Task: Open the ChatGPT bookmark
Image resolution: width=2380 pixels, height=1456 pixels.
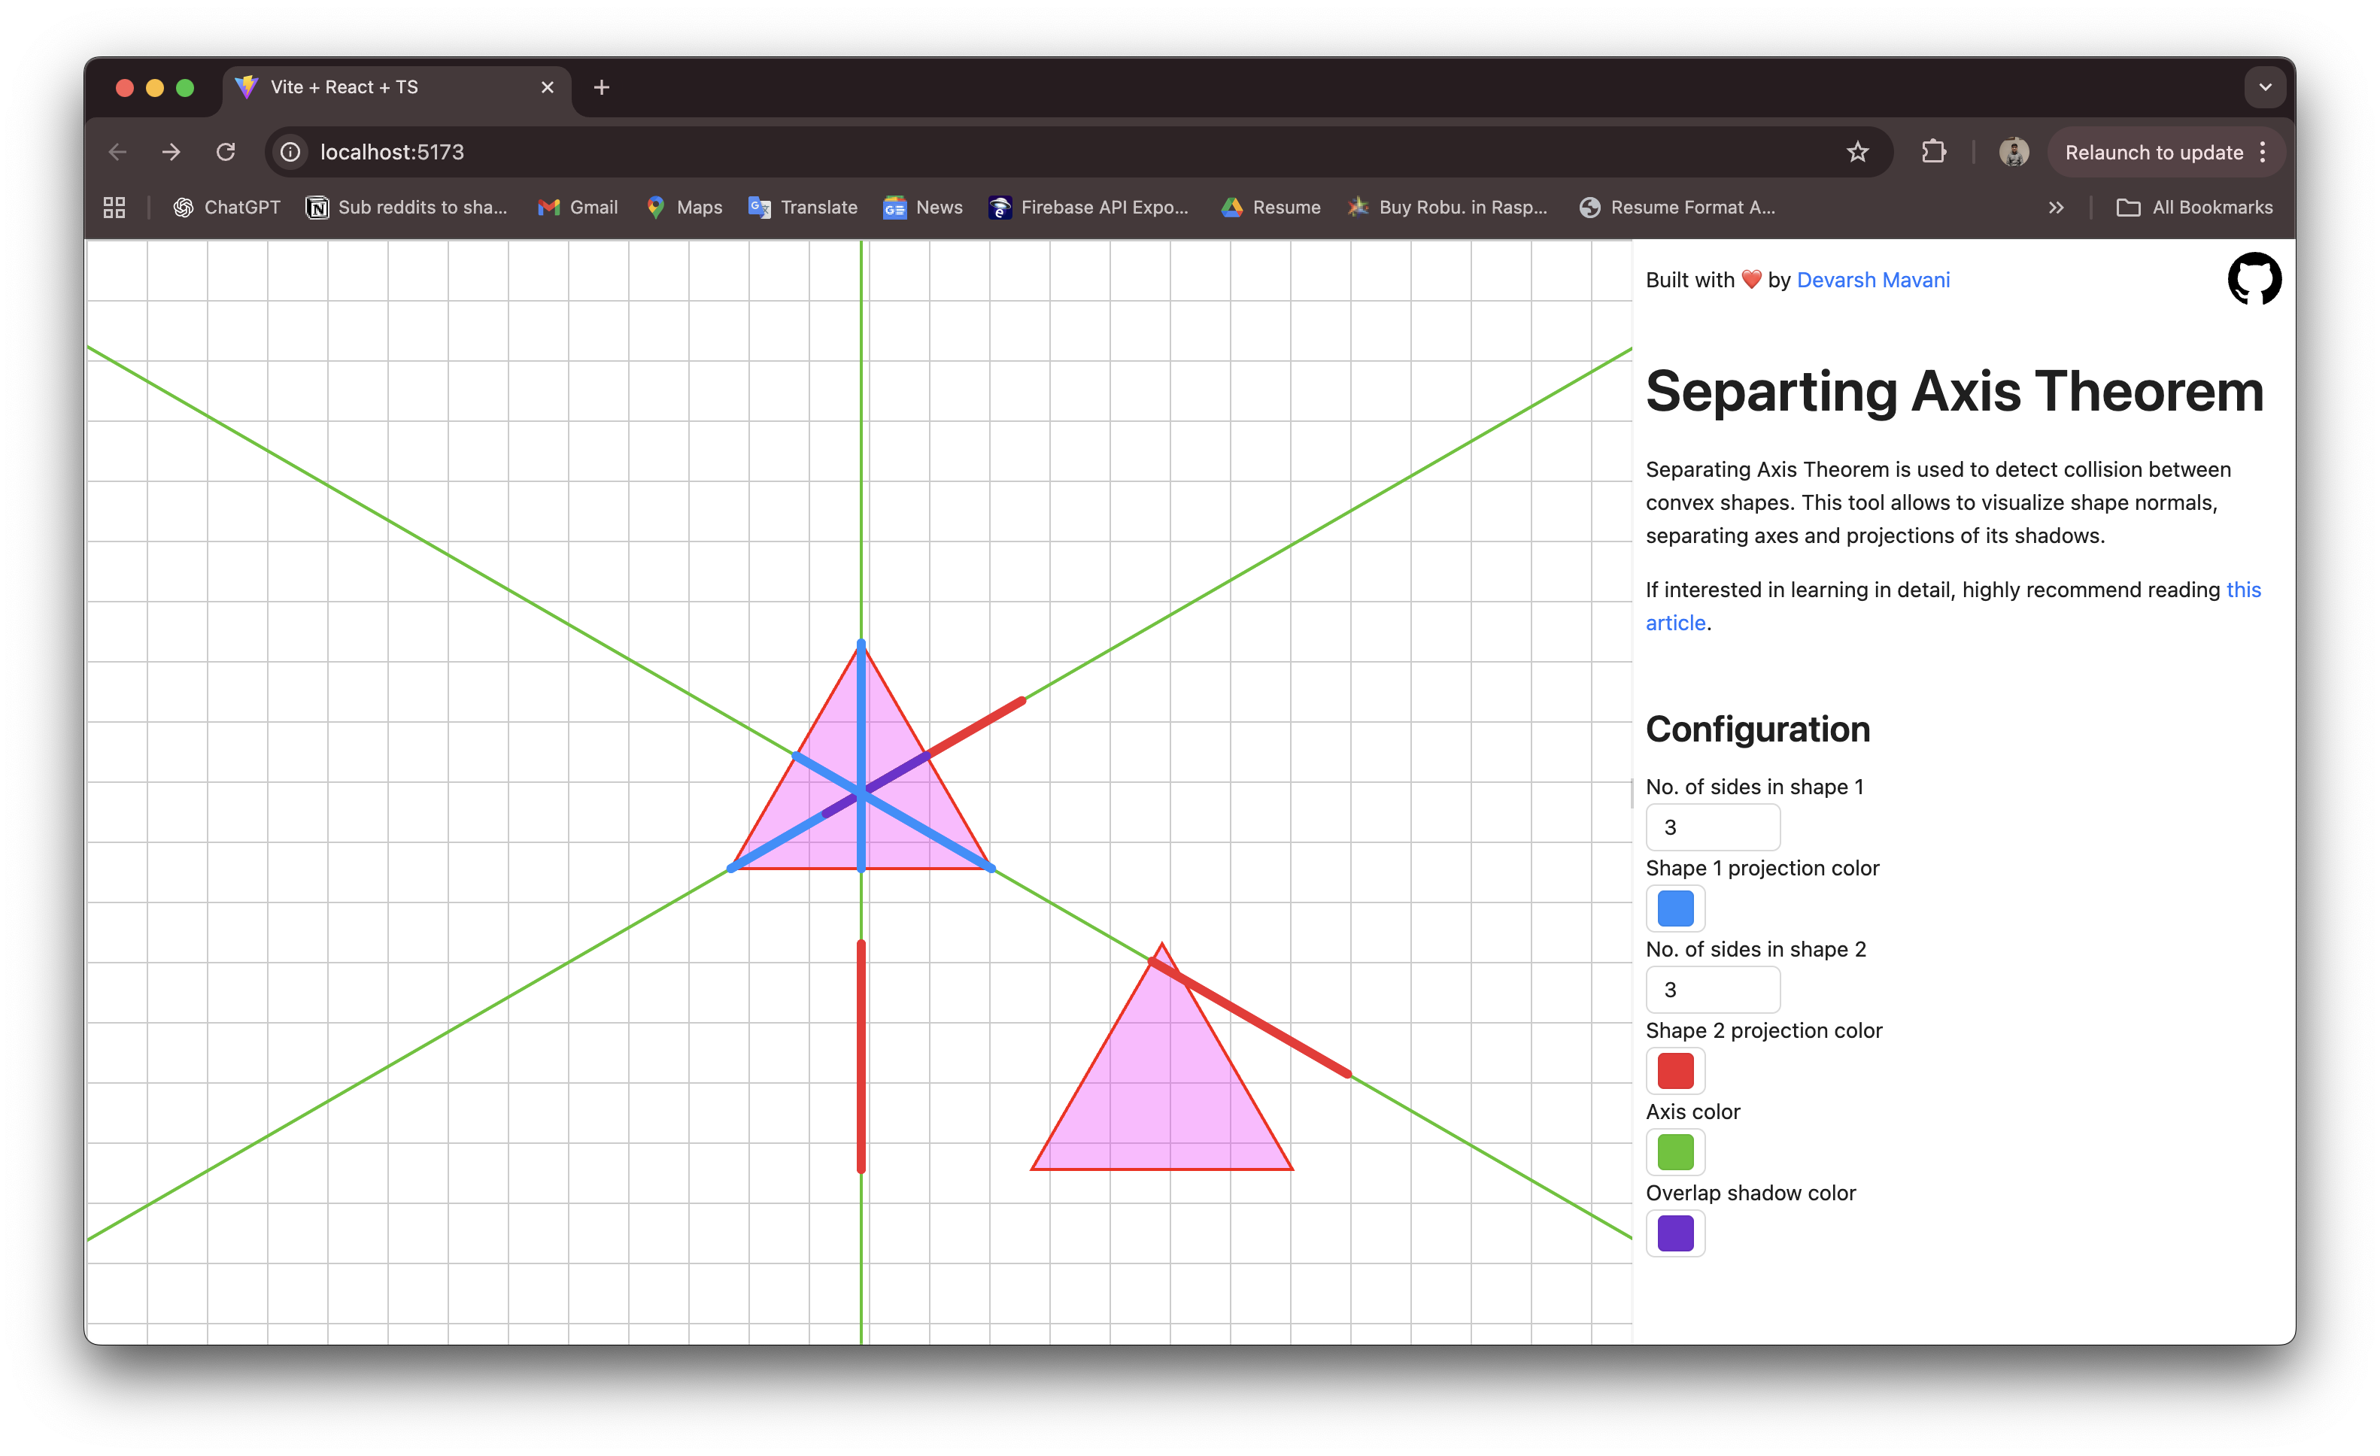Action: (x=226, y=207)
